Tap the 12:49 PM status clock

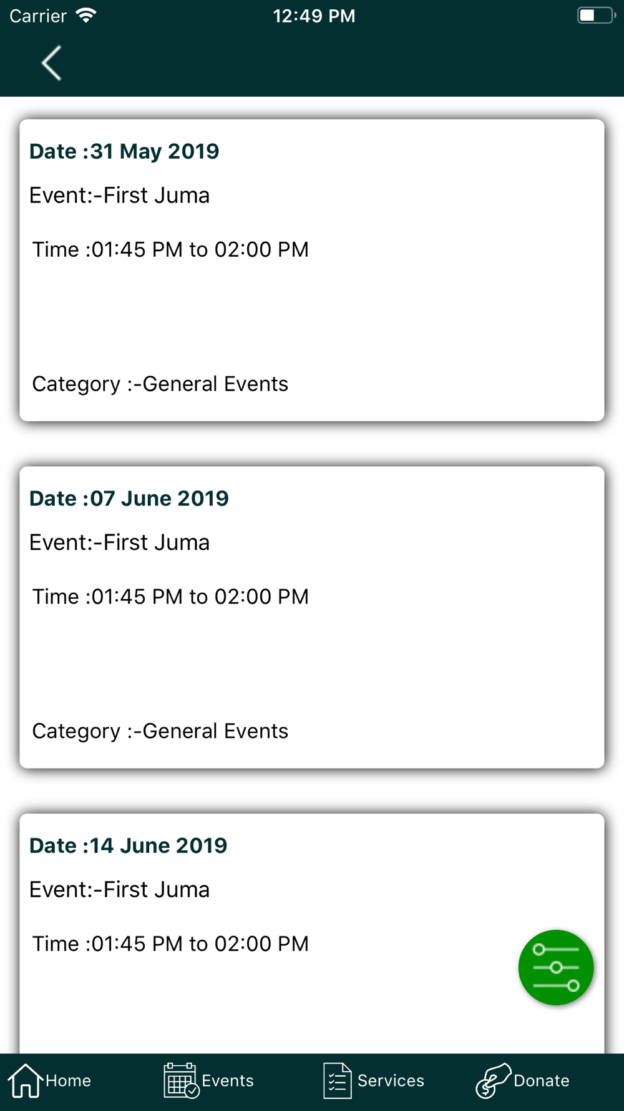[x=314, y=16]
